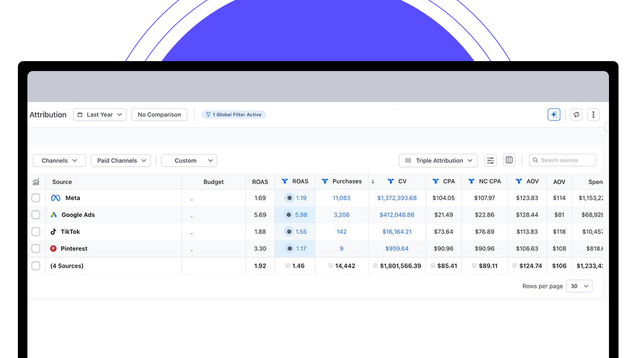636x358 pixels.
Task: Open the Rows per page dropdown
Action: point(580,286)
